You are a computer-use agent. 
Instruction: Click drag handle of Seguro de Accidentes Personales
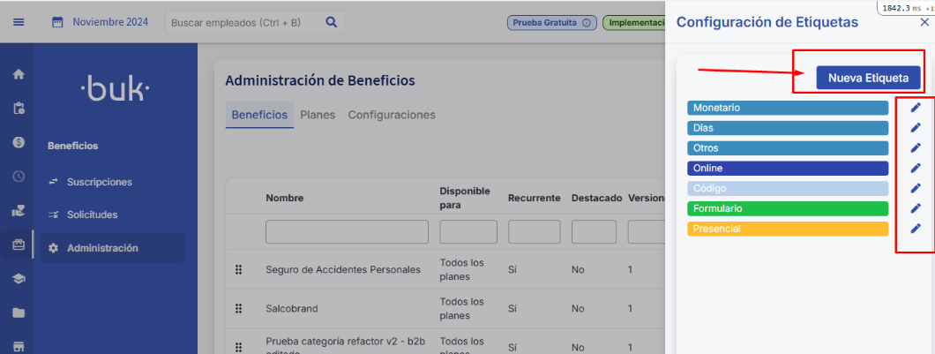(238, 270)
